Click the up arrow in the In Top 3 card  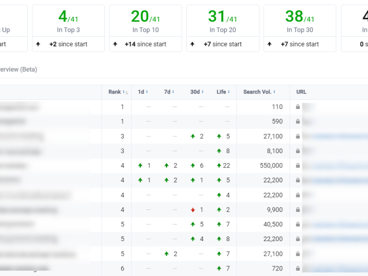coord(38,44)
